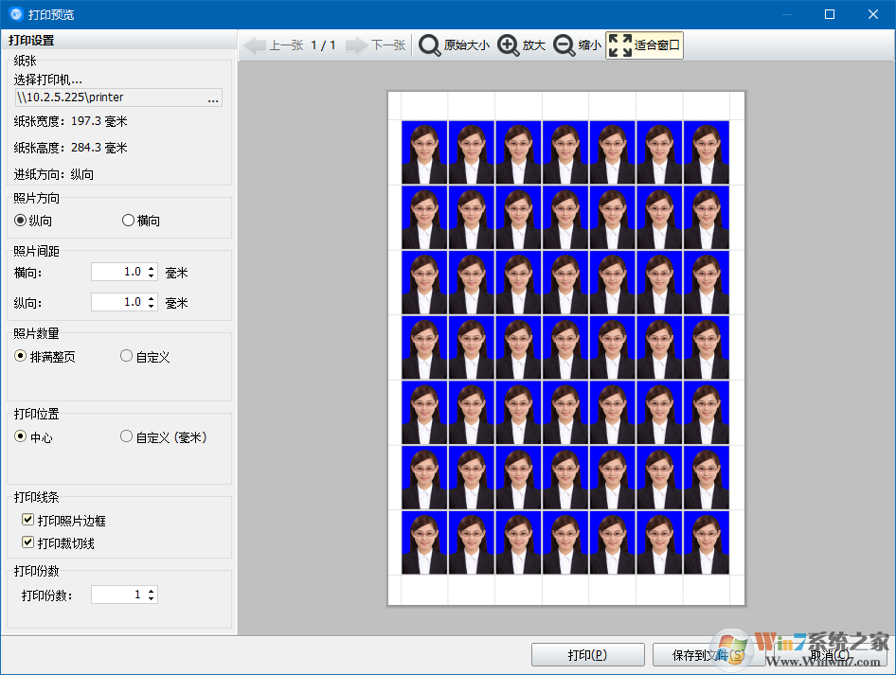Select 排满整页 photo quantity option
Screen dimensions: 896x675
pyautogui.click(x=21, y=356)
